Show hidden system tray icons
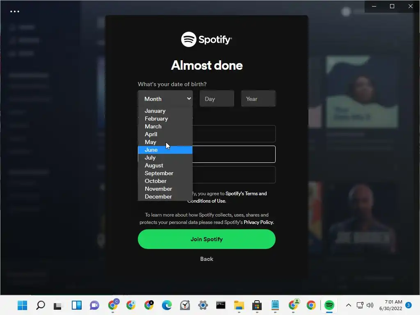Image resolution: width=420 pixels, height=315 pixels. point(349,305)
